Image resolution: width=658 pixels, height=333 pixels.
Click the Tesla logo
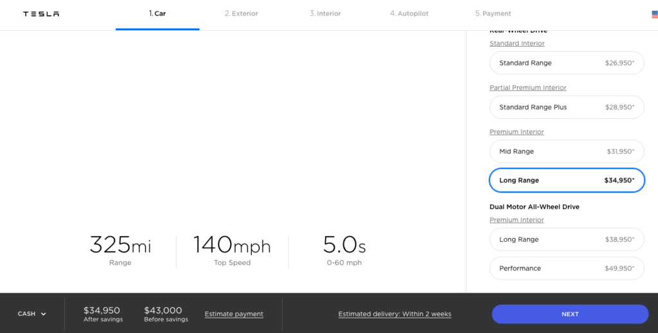click(40, 14)
